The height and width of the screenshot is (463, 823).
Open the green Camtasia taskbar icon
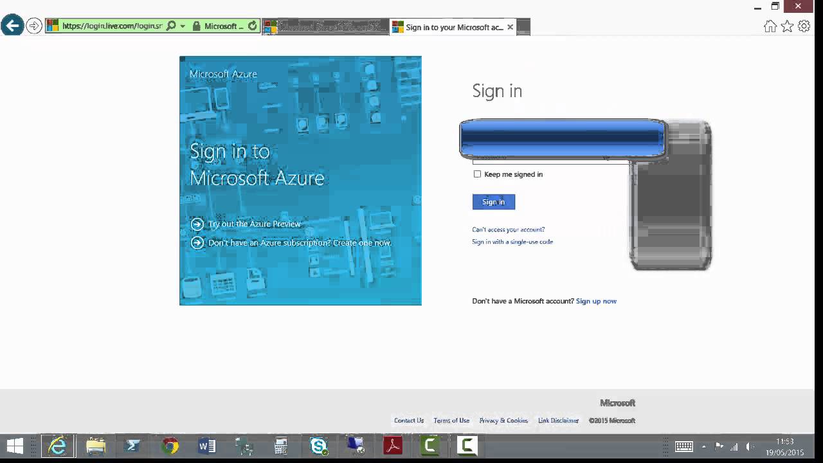pyautogui.click(x=430, y=446)
